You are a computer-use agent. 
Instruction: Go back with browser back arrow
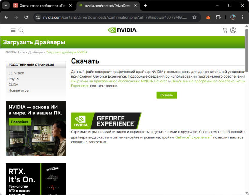tap(6, 17)
